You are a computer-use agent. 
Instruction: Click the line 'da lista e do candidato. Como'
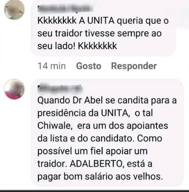coord(100,138)
